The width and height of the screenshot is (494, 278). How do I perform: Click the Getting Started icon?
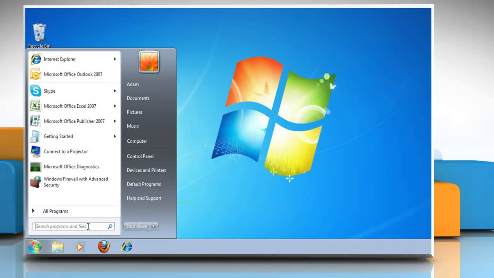pos(36,136)
